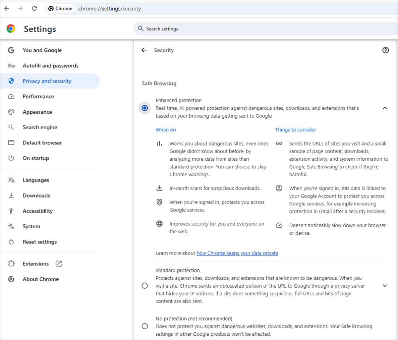Viewport: 398px width, 340px height.
Task: Select the On startup power icon
Action: [11, 158]
